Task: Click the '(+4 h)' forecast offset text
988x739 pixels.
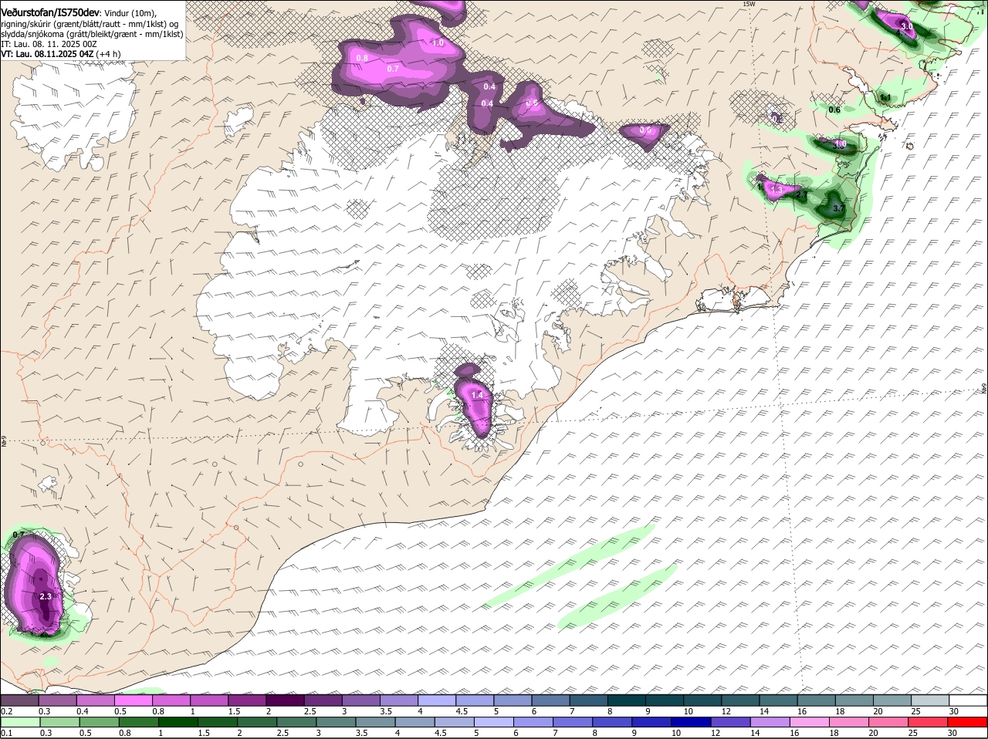Action: click(110, 55)
